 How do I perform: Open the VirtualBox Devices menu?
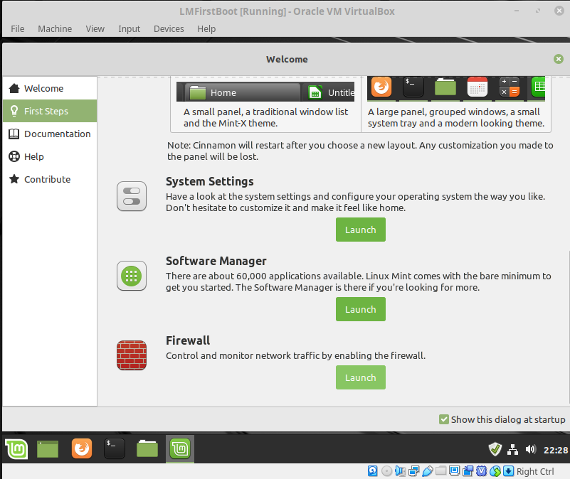(x=169, y=28)
